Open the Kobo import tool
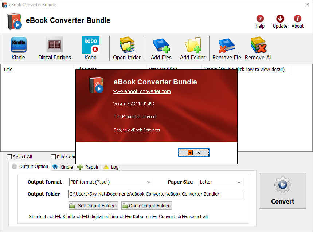313x232 pixels. (90, 48)
